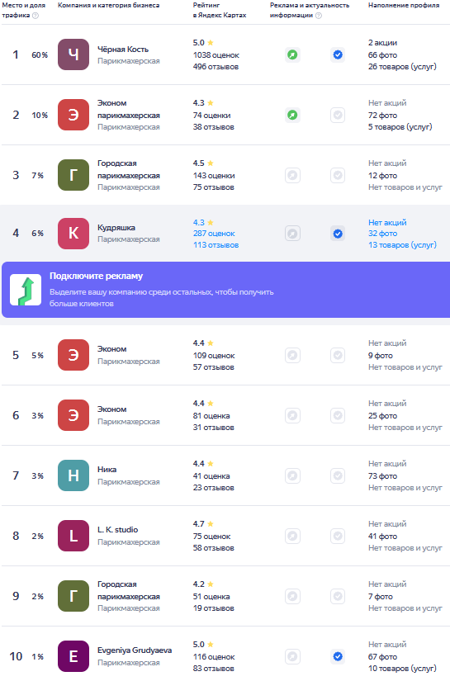The image size is (450, 681).
Task: Click grey verification mark in Городская парикмахерская row three
Action: point(338,176)
